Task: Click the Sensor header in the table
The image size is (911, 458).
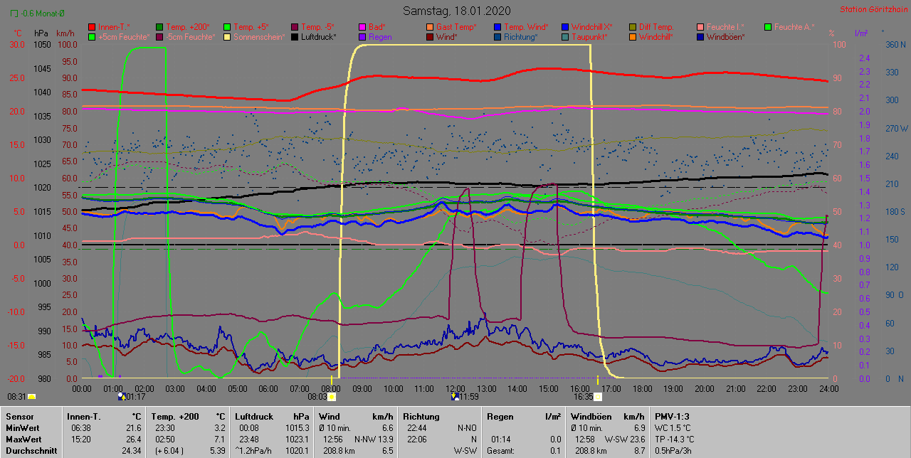Action: pyautogui.click(x=19, y=416)
